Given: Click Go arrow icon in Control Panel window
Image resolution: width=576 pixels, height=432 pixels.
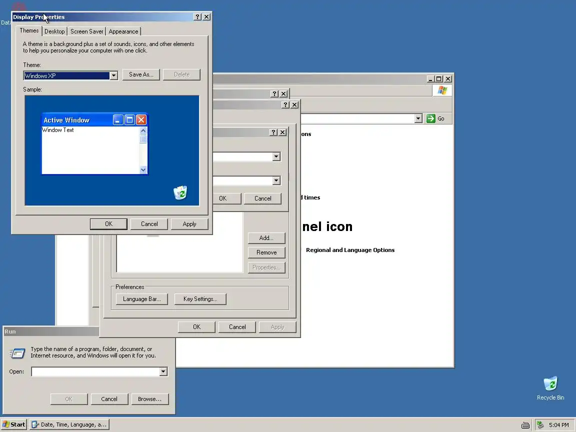Looking at the screenshot, I should tap(431, 118).
